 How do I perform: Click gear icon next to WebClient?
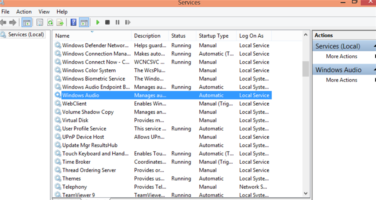(58, 103)
